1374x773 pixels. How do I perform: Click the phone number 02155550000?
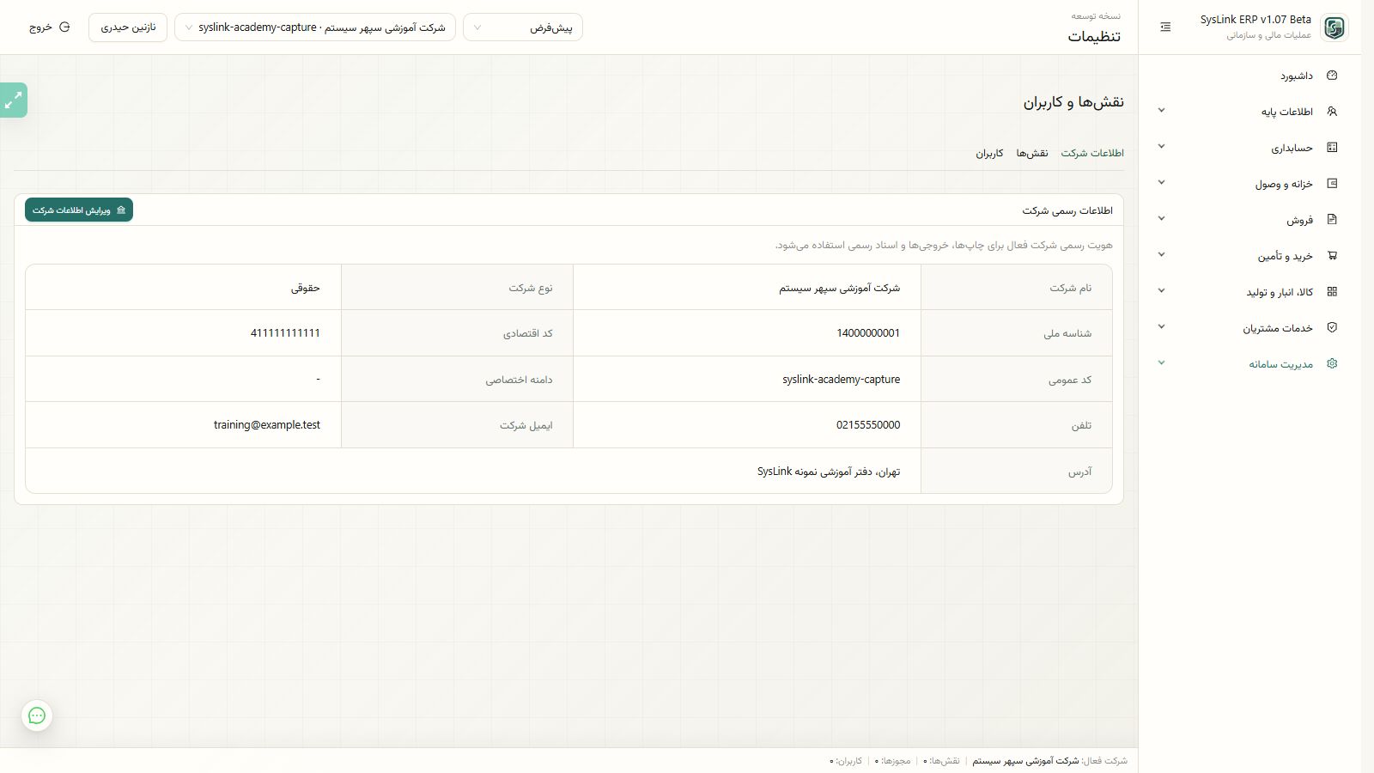[868, 425]
